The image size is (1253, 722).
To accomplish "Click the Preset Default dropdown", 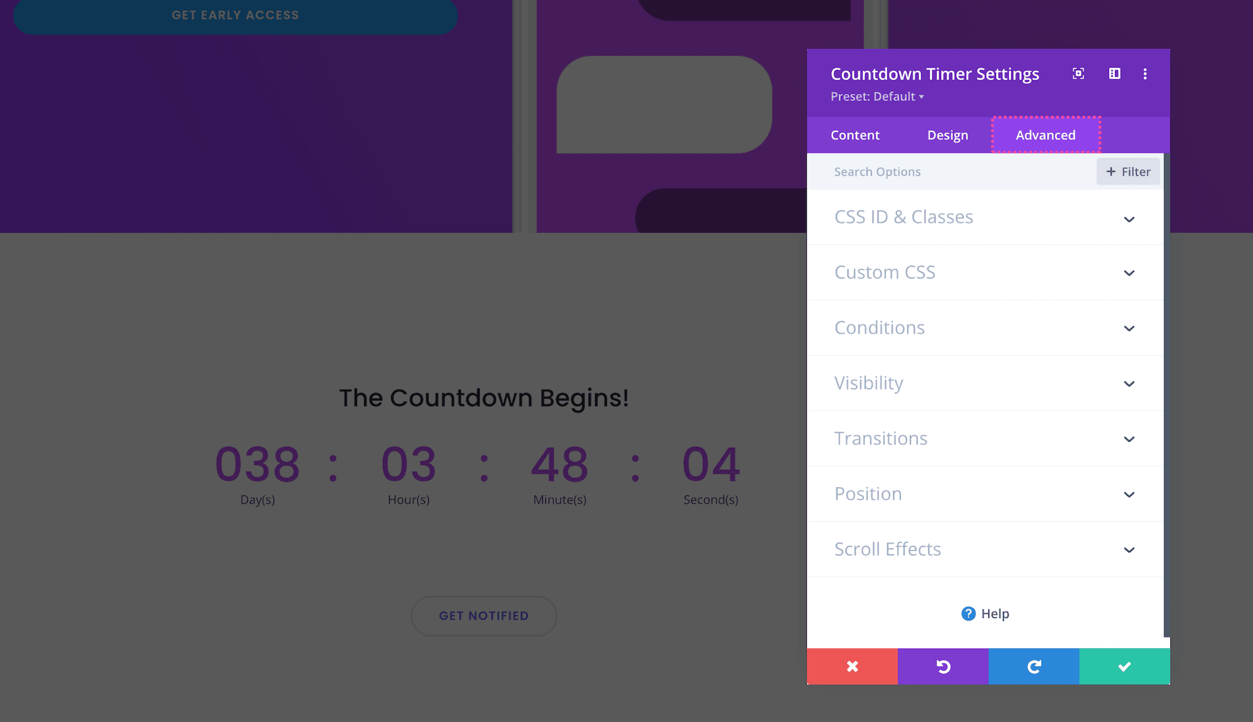I will click(876, 96).
